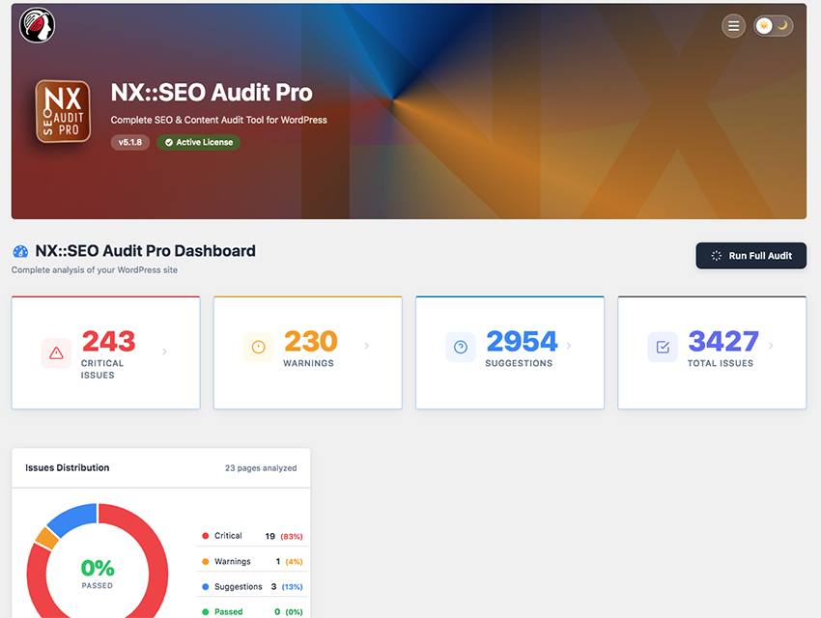Click the blue suggestions segment of donut chart
The image size is (821, 618).
click(x=73, y=518)
